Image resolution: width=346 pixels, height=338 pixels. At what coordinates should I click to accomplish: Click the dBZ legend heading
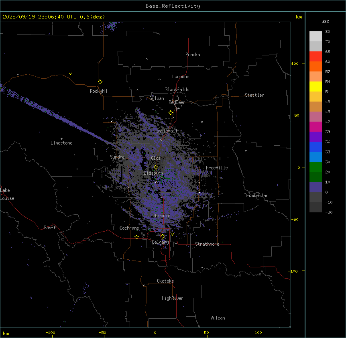326,21
